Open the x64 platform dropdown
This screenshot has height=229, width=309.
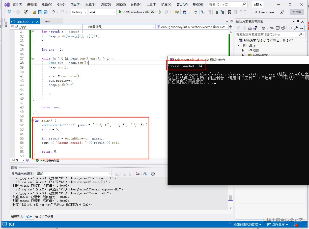click(103, 12)
